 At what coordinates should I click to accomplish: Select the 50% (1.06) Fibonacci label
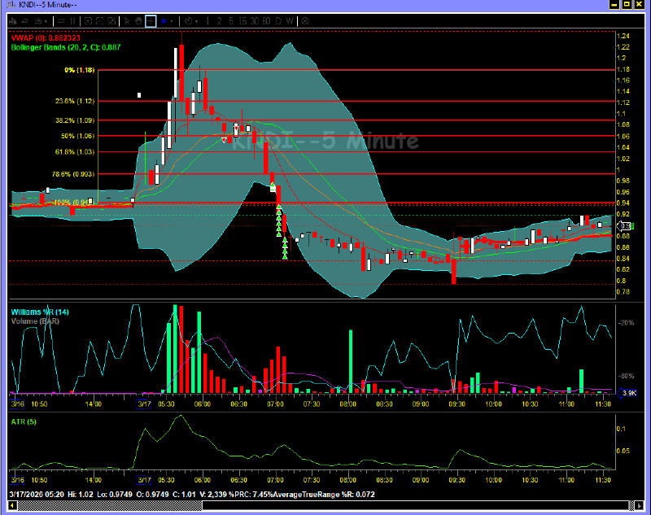(77, 136)
